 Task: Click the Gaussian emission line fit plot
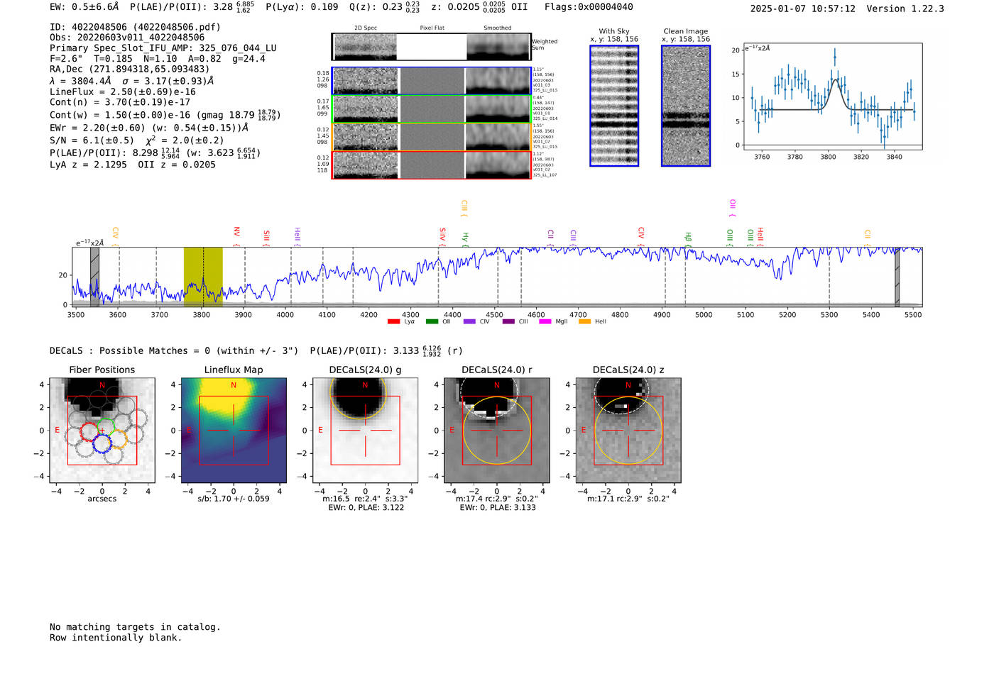(832, 96)
